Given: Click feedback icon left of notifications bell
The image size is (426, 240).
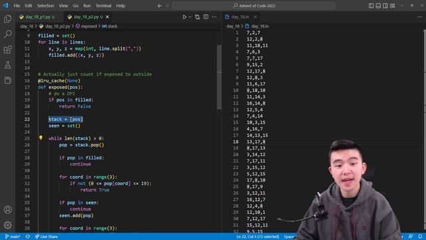Looking at the screenshot, I should (x=411, y=237).
